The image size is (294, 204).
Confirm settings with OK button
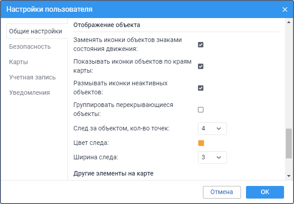(265, 192)
